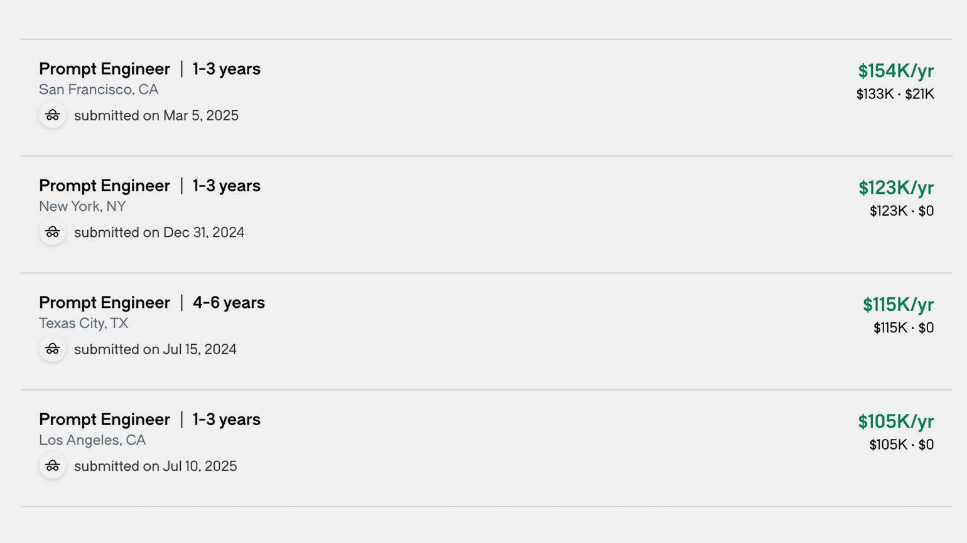The height and width of the screenshot is (543, 967).
Task: Open the Prompt Engineer title above Los Angeles
Action: [x=104, y=419]
